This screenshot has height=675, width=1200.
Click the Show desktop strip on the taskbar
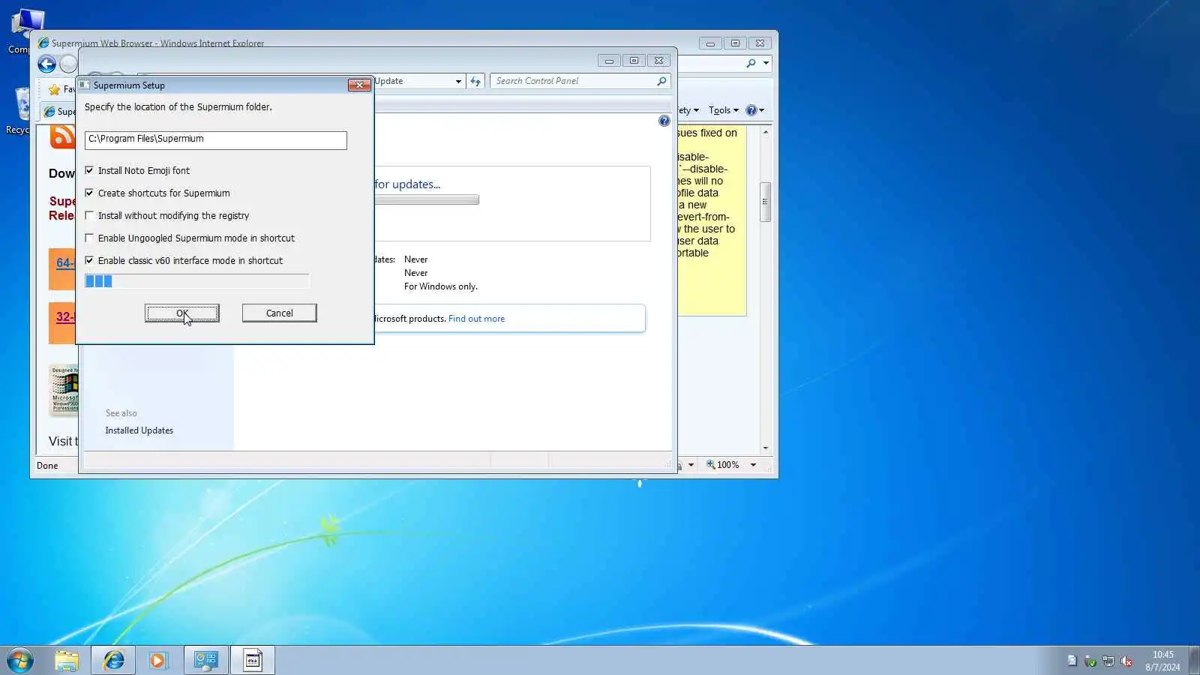pos(1195,660)
